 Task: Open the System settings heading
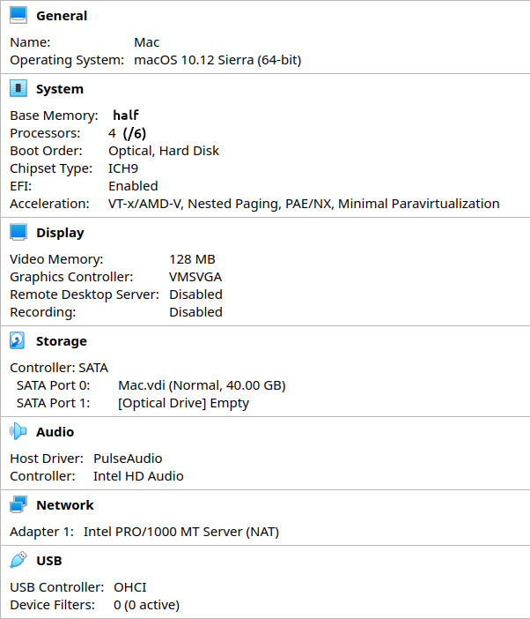click(60, 89)
